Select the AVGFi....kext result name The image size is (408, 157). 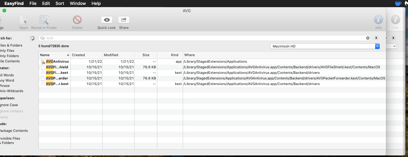tap(57, 73)
